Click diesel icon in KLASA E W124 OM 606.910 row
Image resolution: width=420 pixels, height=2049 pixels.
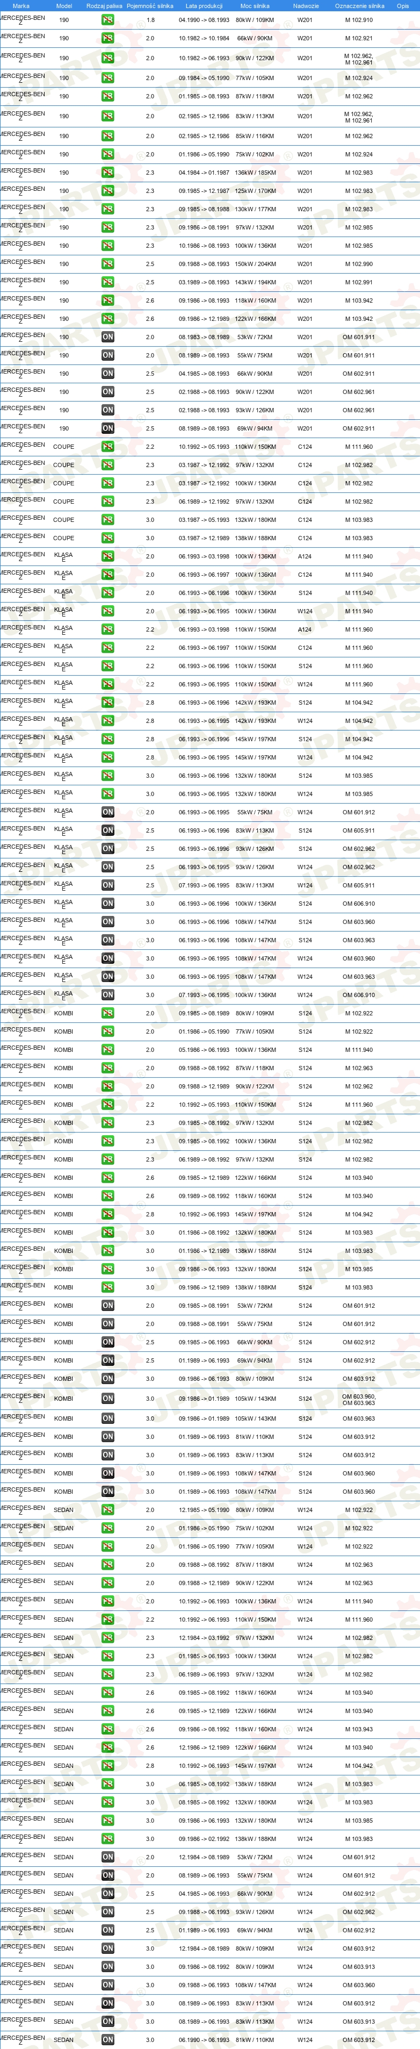click(107, 995)
